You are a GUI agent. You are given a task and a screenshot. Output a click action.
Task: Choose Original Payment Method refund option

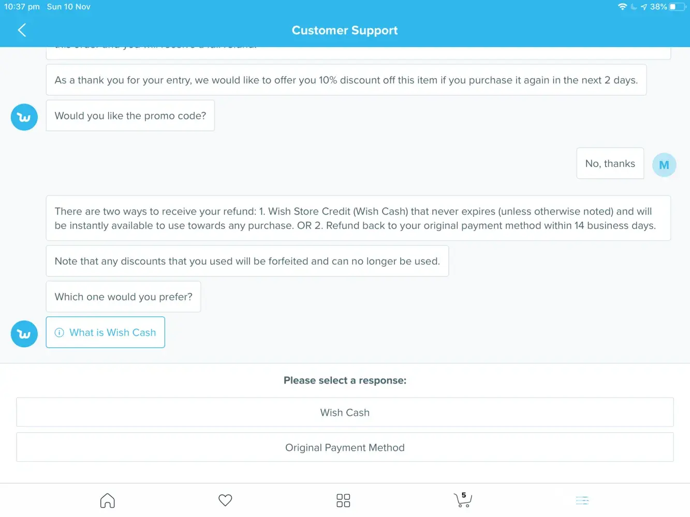345,448
